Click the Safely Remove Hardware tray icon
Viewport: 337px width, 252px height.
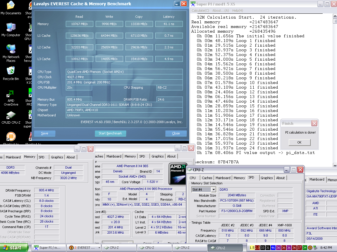pyautogui.click(x=315, y=248)
